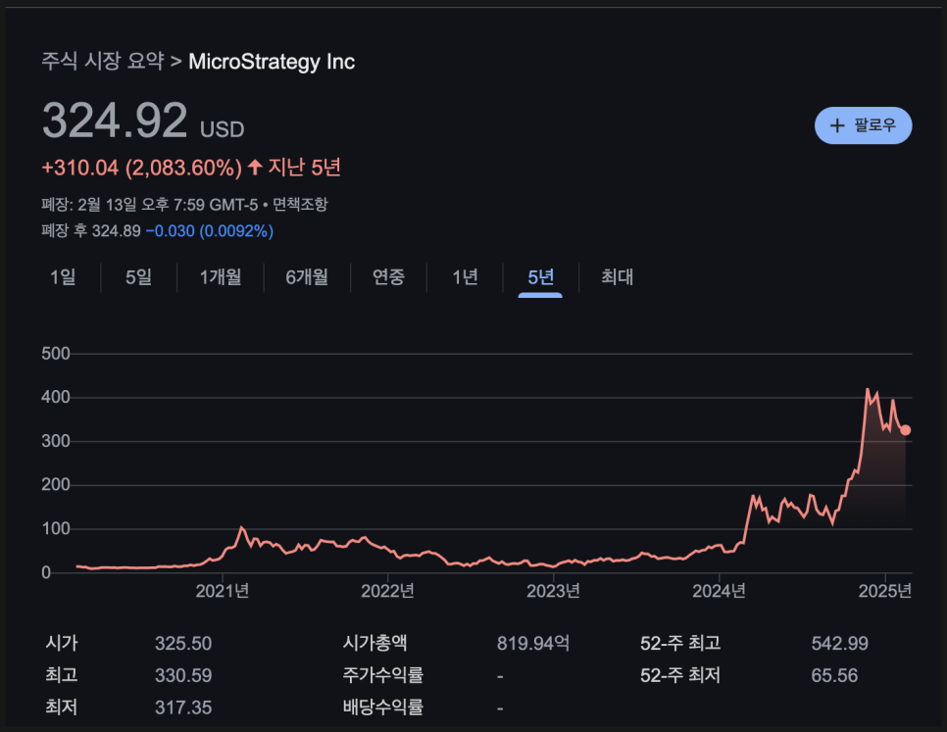Select the 5일 time range tab
Screen dimensions: 947x732
[138, 277]
